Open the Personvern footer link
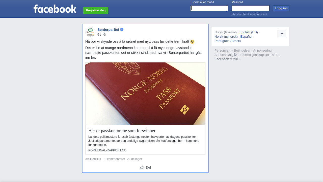The height and width of the screenshot is (182, 323). tap(223, 50)
